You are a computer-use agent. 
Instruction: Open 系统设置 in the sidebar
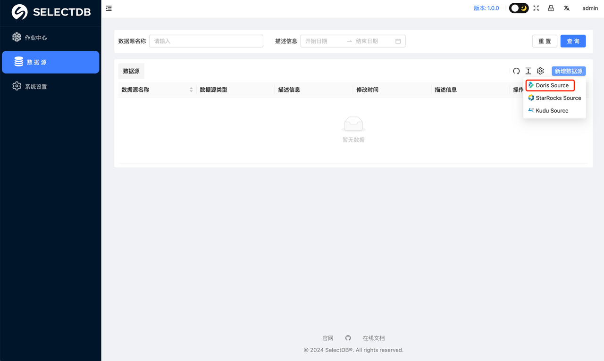(x=50, y=87)
